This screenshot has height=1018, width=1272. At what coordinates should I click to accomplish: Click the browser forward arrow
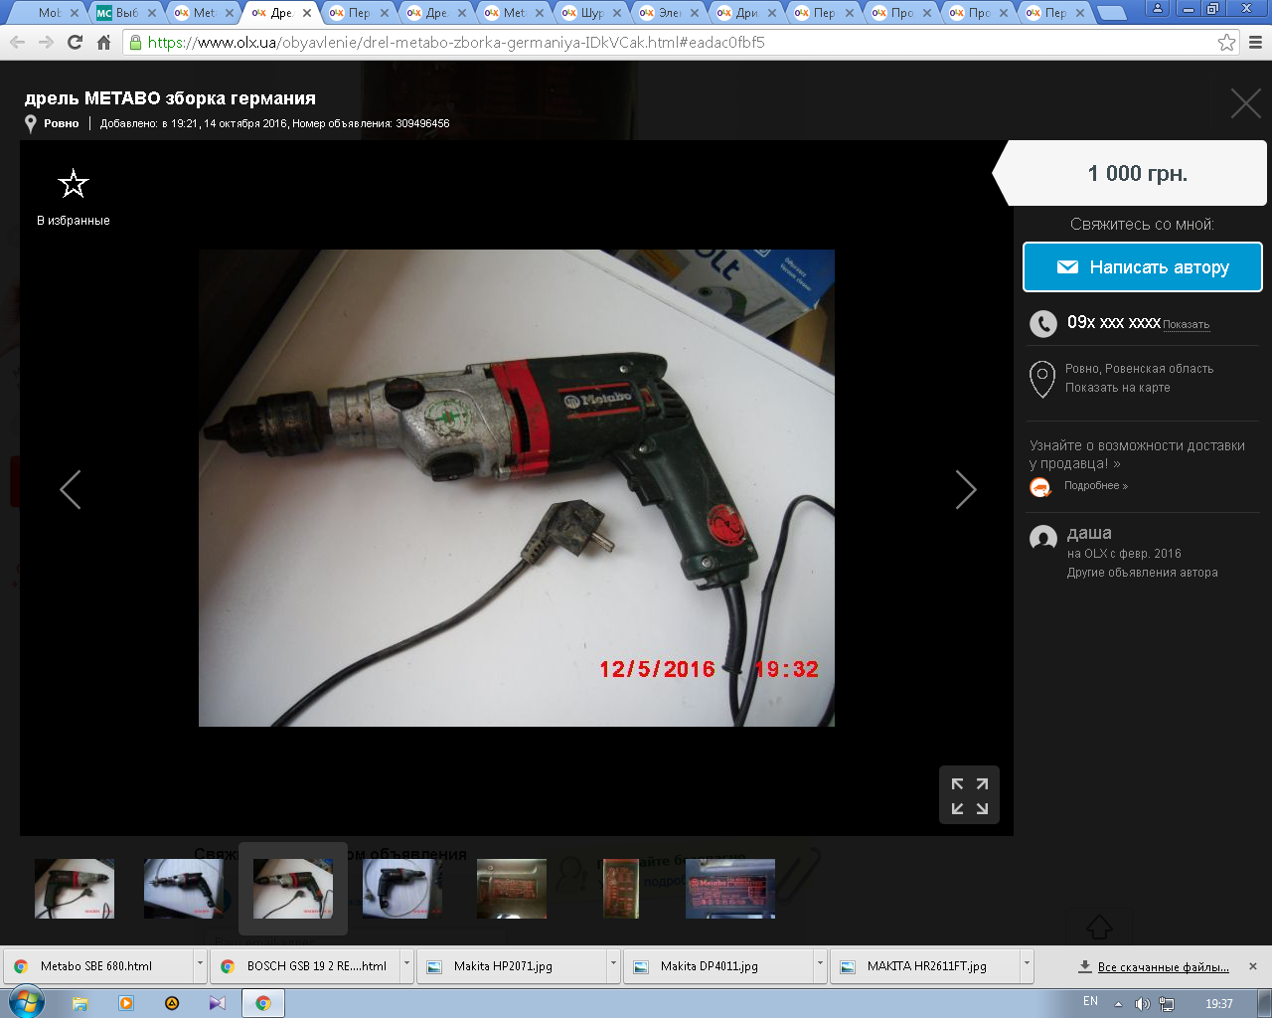coord(46,43)
